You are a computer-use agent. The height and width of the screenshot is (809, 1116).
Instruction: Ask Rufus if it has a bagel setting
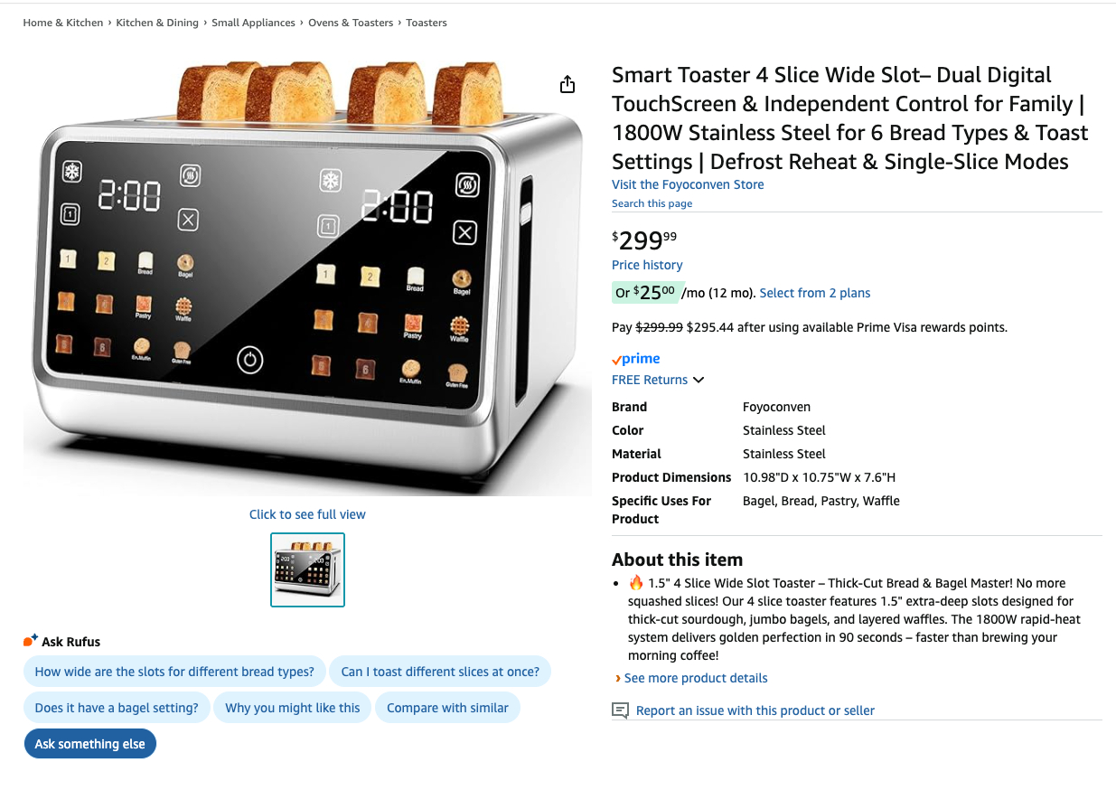[117, 708]
